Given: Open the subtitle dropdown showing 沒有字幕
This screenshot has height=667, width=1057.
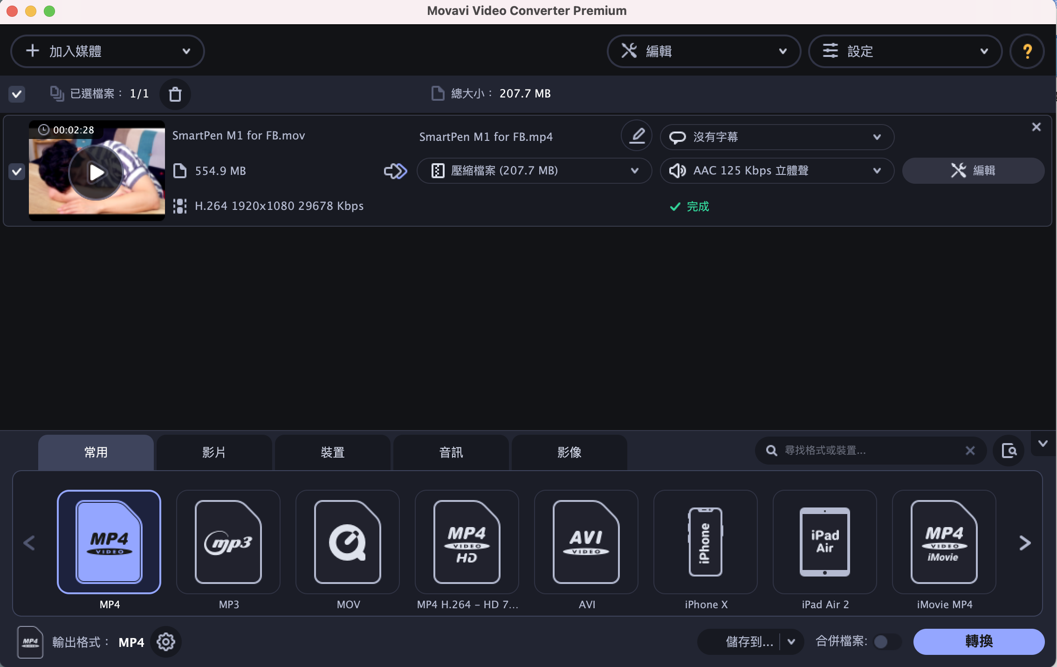Looking at the screenshot, I should tap(776, 137).
